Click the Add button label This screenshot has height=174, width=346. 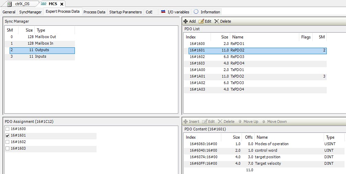(x=192, y=21)
